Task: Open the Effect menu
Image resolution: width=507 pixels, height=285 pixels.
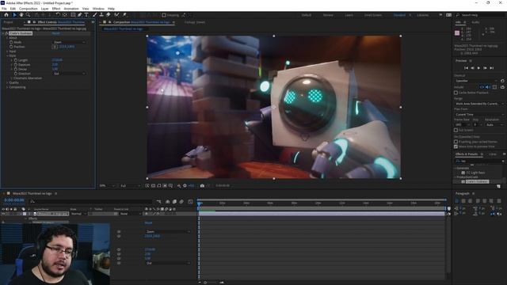Action: (56, 9)
